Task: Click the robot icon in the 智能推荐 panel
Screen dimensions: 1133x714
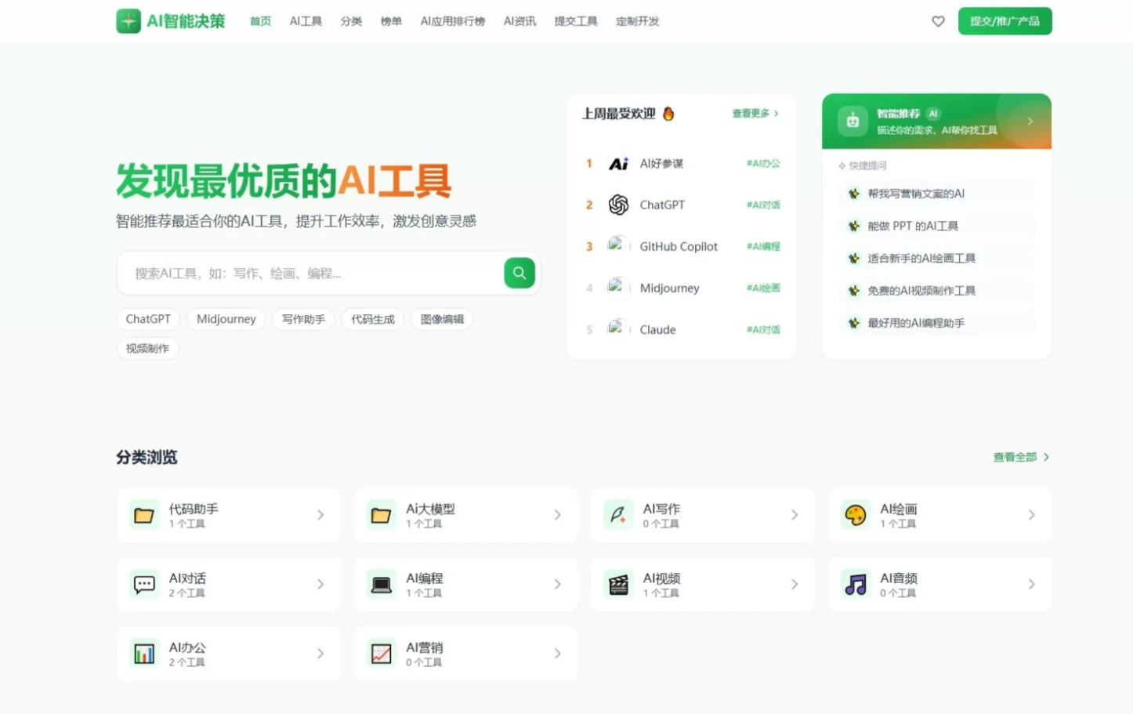Action: click(x=852, y=121)
